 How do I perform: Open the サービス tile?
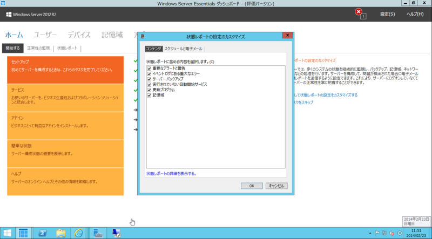point(65,98)
